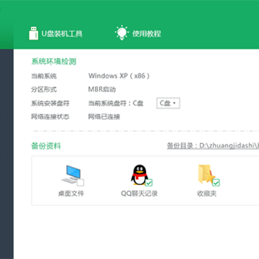This screenshot has width=259, height=259.
Task: Click the lightbulb tutorial icon
Action: tap(122, 32)
